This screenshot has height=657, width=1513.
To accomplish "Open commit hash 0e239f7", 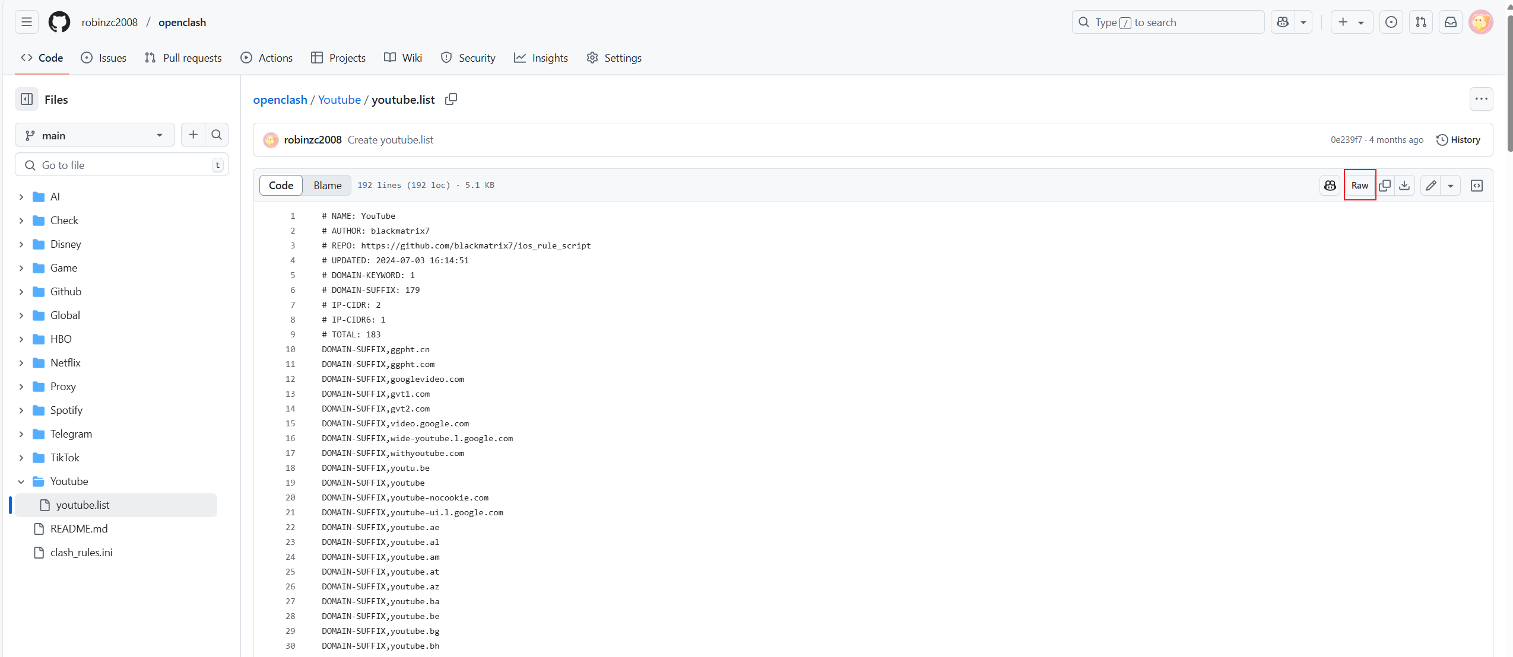I will [x=1346, y=140].
